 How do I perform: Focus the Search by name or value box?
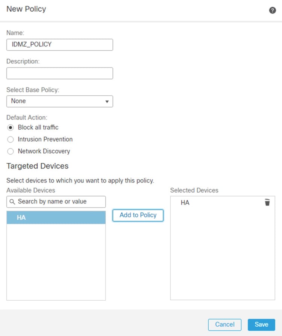pyautogui.click(x=56, y=202)
